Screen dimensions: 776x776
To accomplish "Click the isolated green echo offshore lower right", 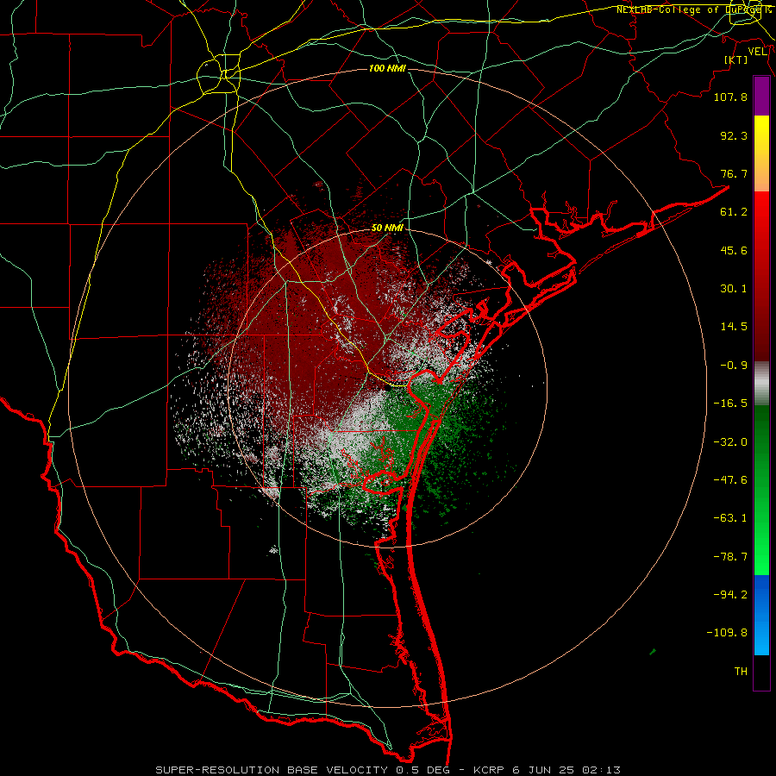I will tap(653, 652).
